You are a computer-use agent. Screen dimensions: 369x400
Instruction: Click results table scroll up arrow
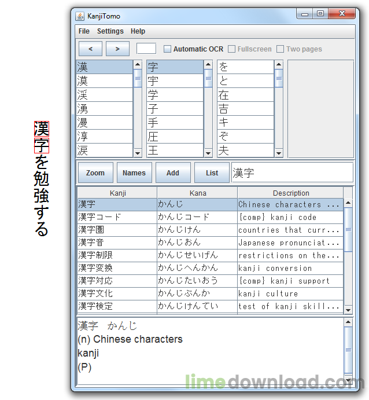point(348,203)
